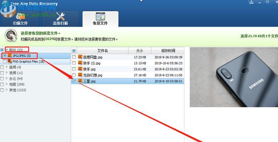Check the 其他 (1233) category checkbox
The width and height of the screenshot is (278, 142).
2,90
